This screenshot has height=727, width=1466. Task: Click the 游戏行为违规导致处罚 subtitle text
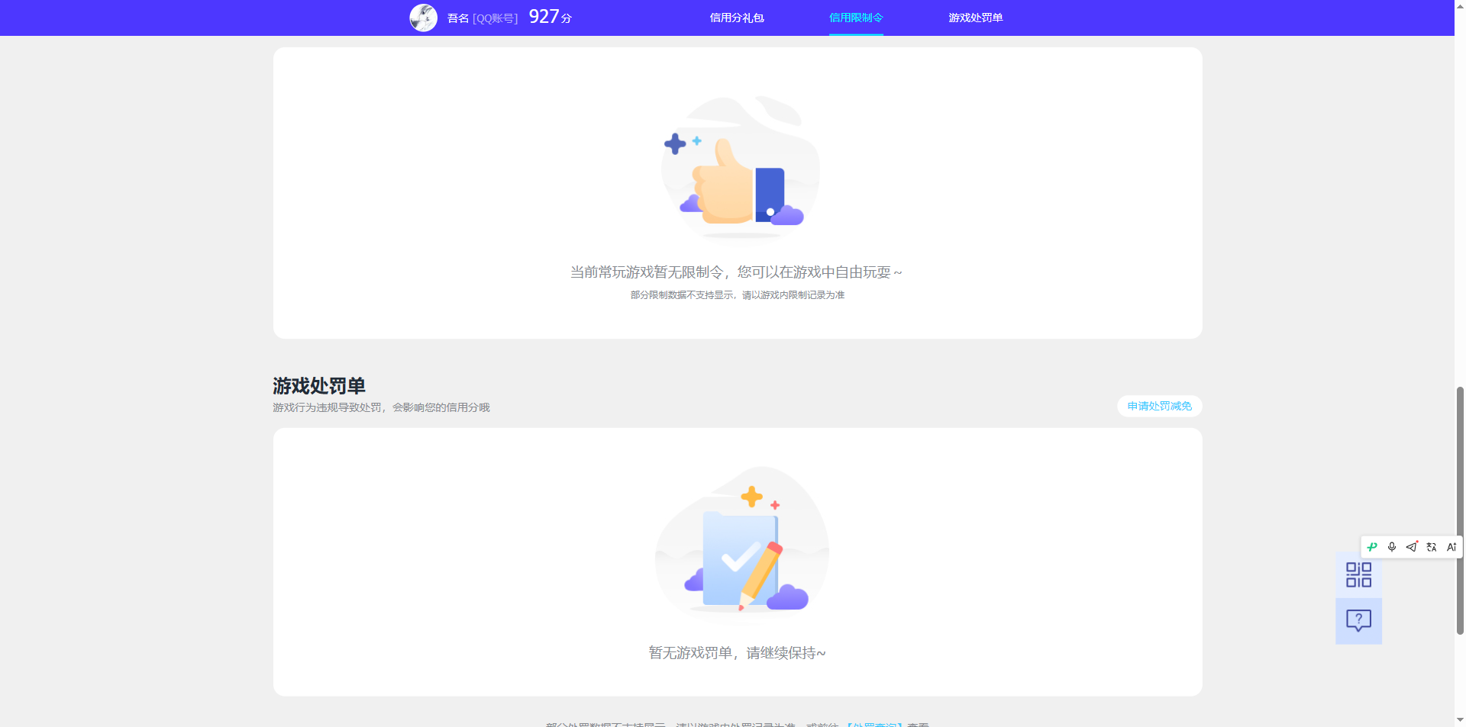pyautogui.click(x=381, y=407)
